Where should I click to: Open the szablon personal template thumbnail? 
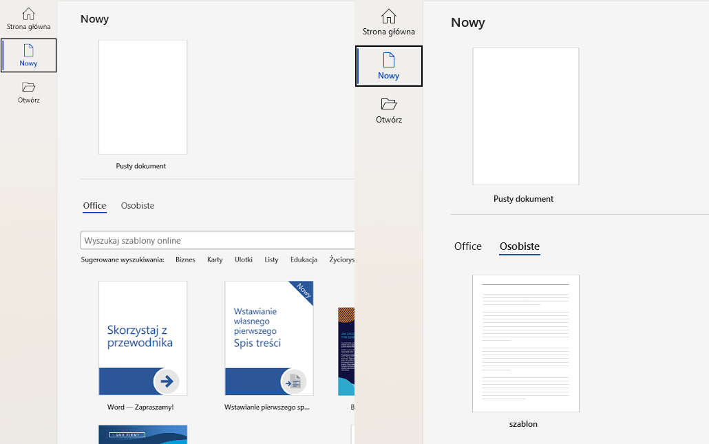tap(525, 343)
